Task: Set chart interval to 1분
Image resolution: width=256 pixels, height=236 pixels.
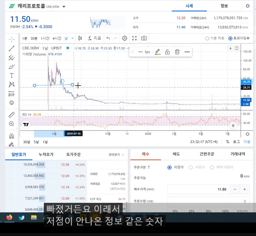Action: [25, 38]
